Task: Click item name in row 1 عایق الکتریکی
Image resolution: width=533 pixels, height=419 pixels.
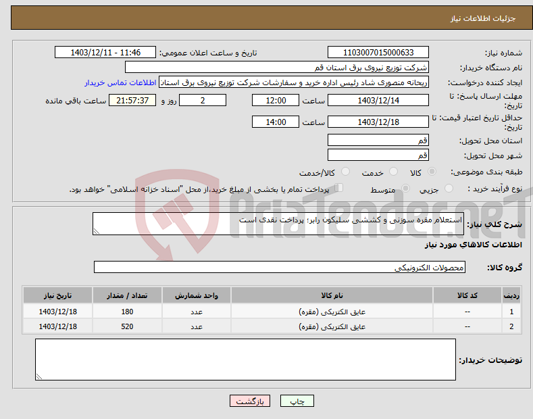Action: tap(332, 311)
